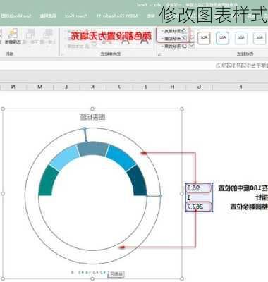The width and height of the screenshot is (268, 282).
Task: Open the Shape Styles dialog launcher
Action: click(159, 54)
